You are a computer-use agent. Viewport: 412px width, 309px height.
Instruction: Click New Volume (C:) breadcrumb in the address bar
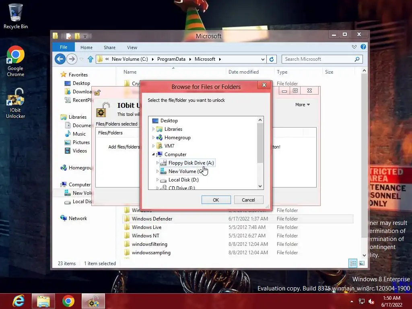130,59
